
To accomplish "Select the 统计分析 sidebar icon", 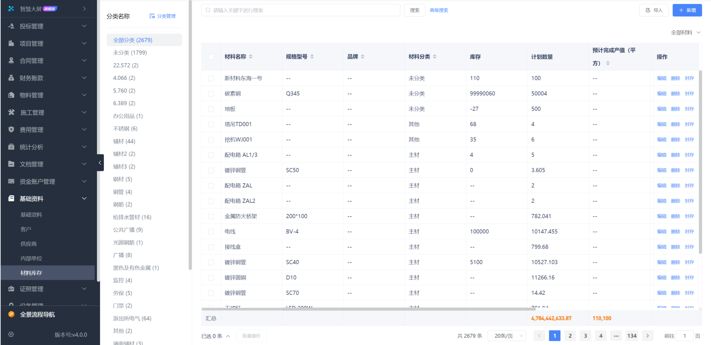I will [10, 147].
